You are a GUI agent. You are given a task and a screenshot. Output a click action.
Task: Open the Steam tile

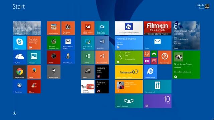[88, 72]
